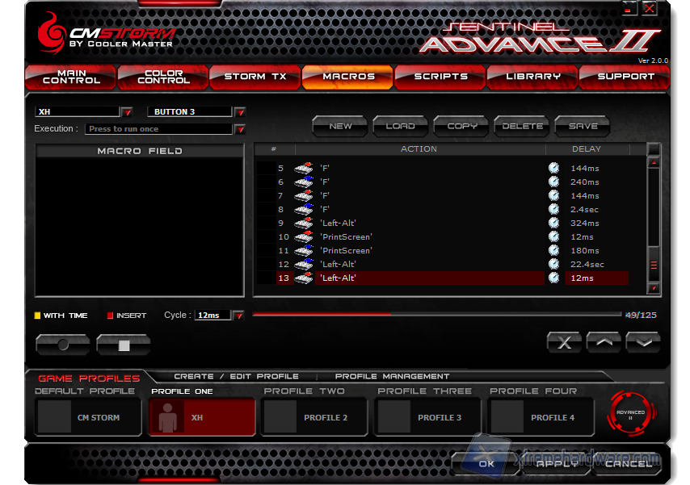The width and height of the screenshot is (690, 485).
Task: Toggle the With Time option
Action: click(x=38, y=316)
